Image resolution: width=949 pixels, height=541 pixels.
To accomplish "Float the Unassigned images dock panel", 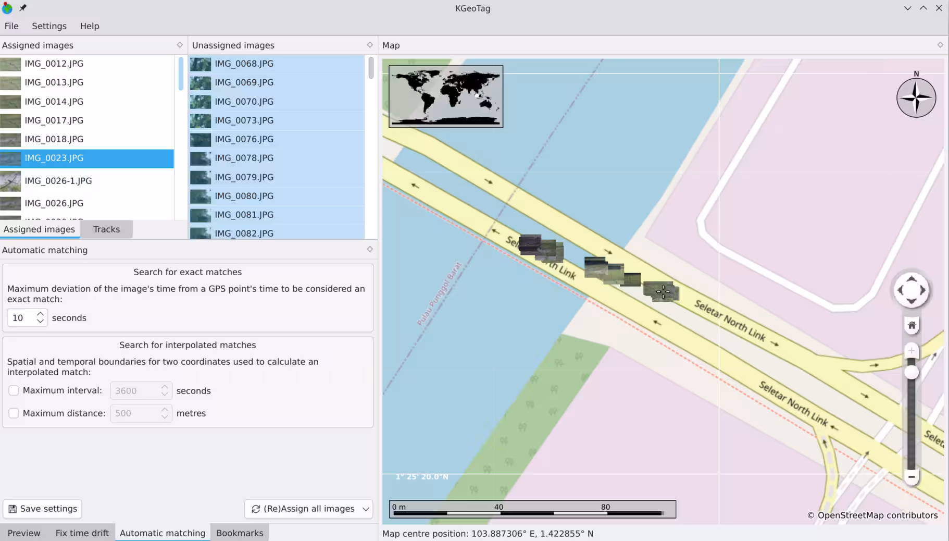I will [370, 45].
